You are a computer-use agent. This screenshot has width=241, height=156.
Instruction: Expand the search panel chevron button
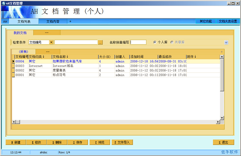226,43
